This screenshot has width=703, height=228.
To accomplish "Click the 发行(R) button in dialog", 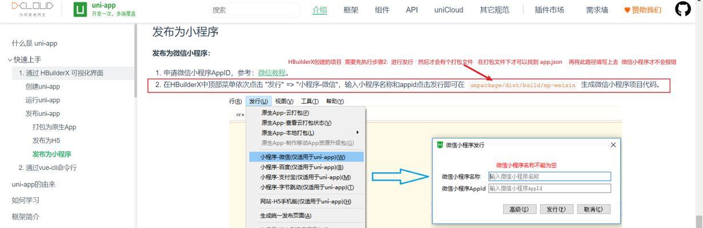I will (x=556, y=209).
